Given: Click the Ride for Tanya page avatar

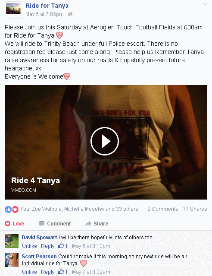Looking at the screenshot, I should [x=13, y=10].
